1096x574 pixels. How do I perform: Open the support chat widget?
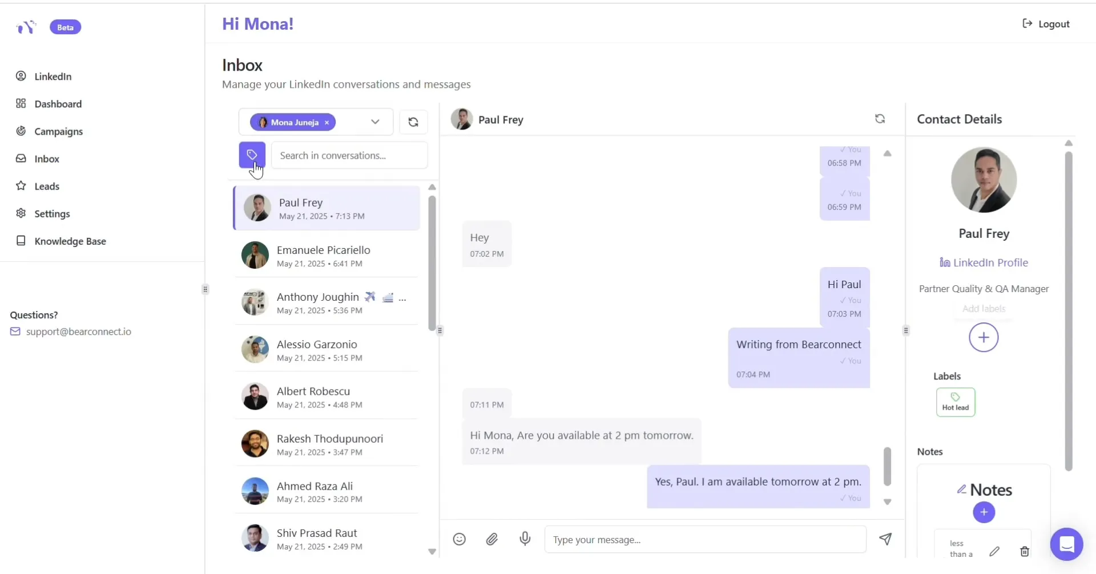tap(1066, 544)
